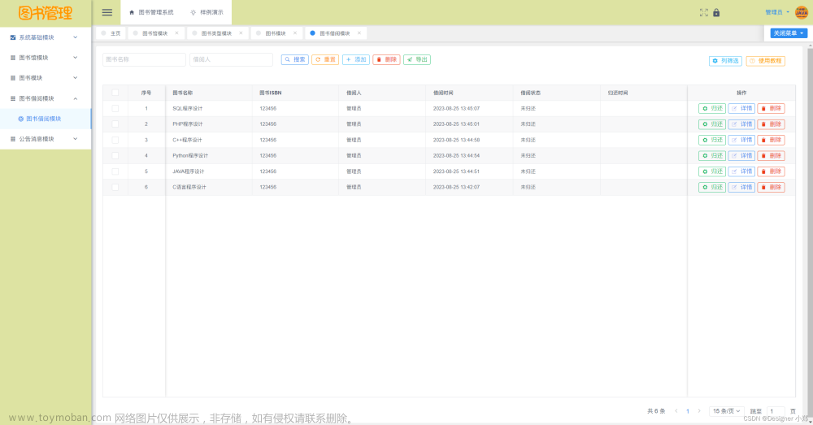This screenshot has height=425, width=813.
Task: Expand the 图书馆模块 sidebar chevron
Action: 75,58
